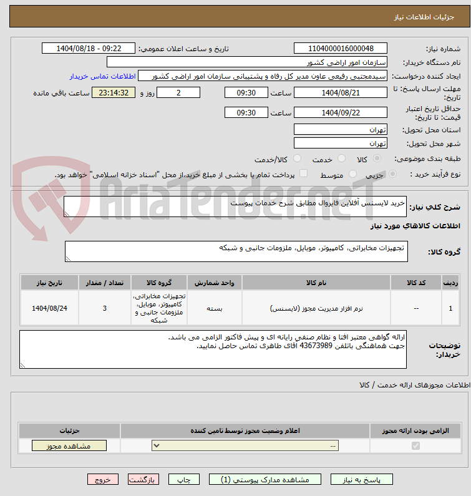Viewport: 471px width, 496px height.
Task: Click the شهر محل تحویل field
Action: [341, 143]
